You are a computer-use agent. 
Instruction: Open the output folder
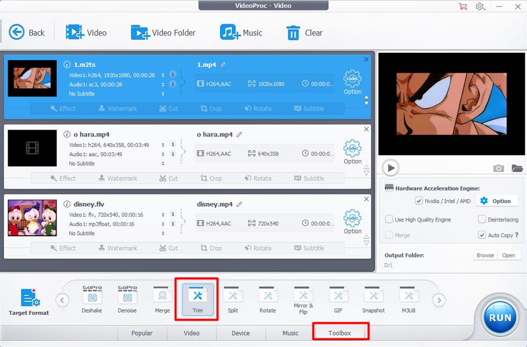tap(509, 255)
